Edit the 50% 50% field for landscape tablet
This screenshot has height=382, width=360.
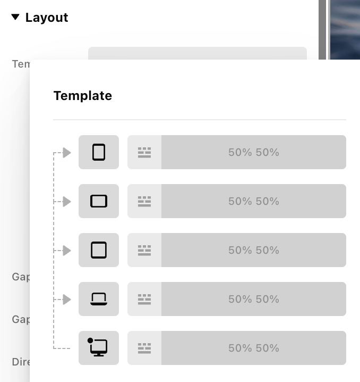[x=254, y=201]
